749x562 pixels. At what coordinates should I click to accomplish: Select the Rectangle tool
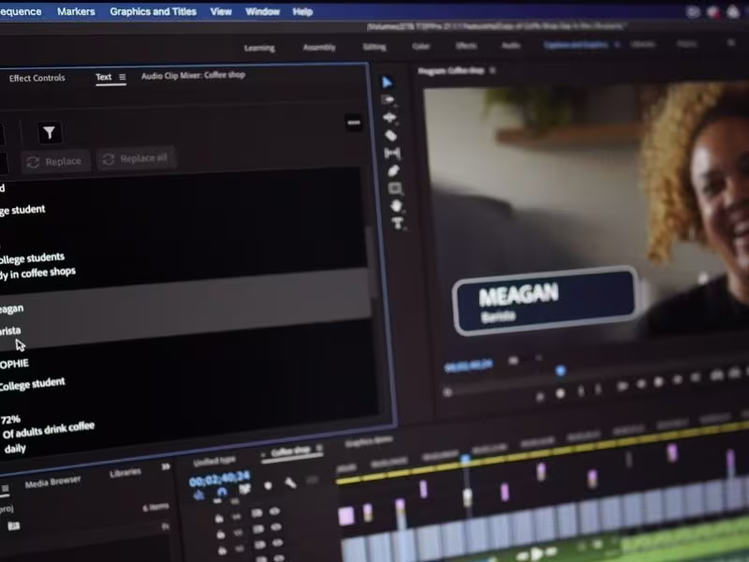(395, 188)
